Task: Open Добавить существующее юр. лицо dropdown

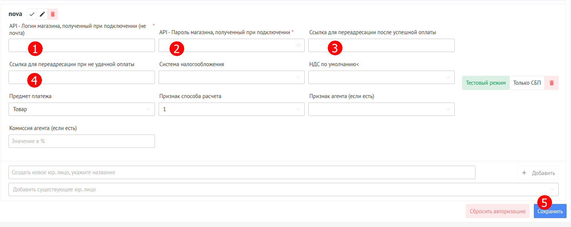Action: tap(283, 189)
